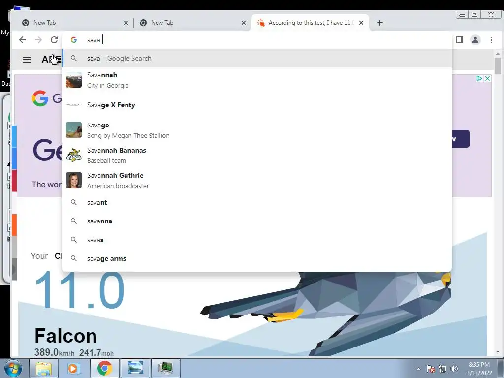
Task: Choose 'sava - Google Search' suggestion
Action: coord(257,58)
